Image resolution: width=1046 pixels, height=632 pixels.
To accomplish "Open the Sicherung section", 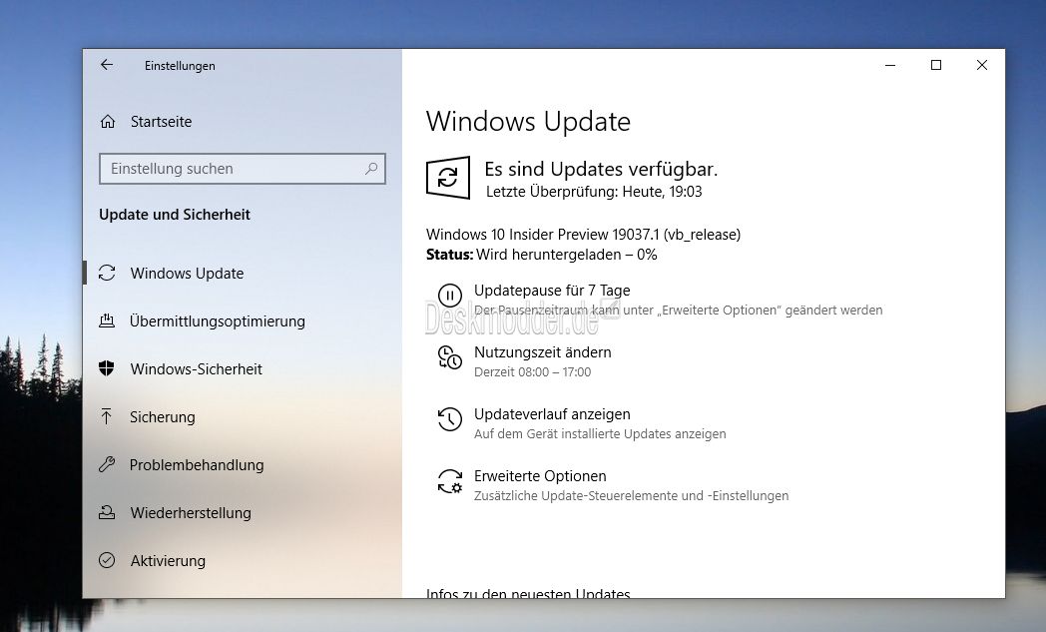I will point(162,417).
